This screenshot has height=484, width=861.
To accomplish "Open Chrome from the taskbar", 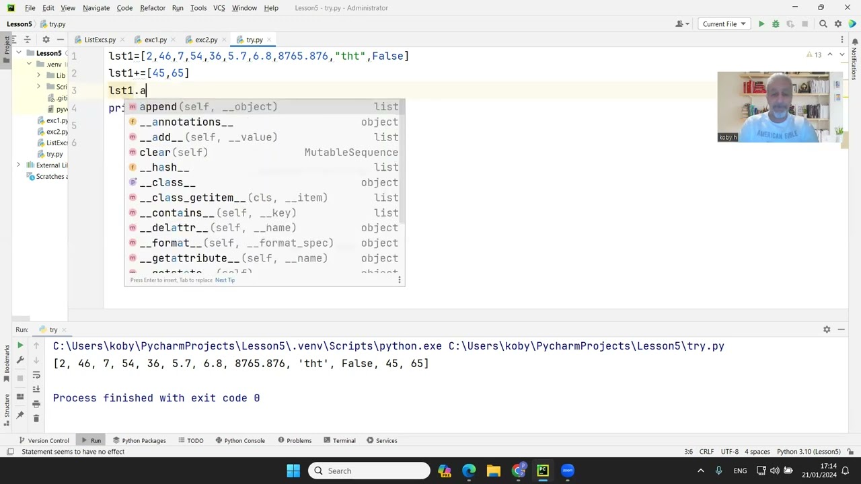I will pyautogui.click(x=518, y=471).
